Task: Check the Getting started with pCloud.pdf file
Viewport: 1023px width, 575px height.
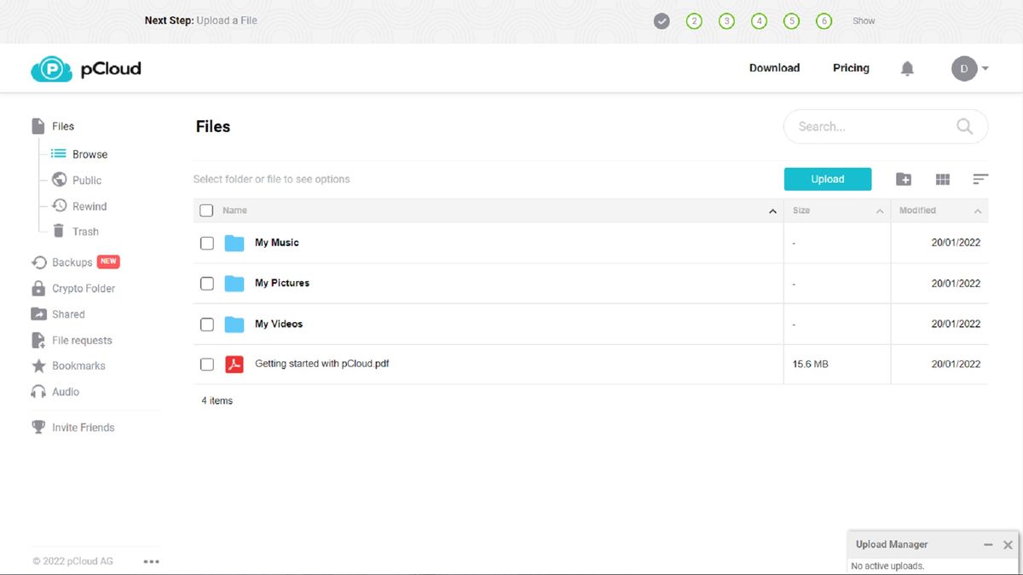Action: click(x=206, y=364)
